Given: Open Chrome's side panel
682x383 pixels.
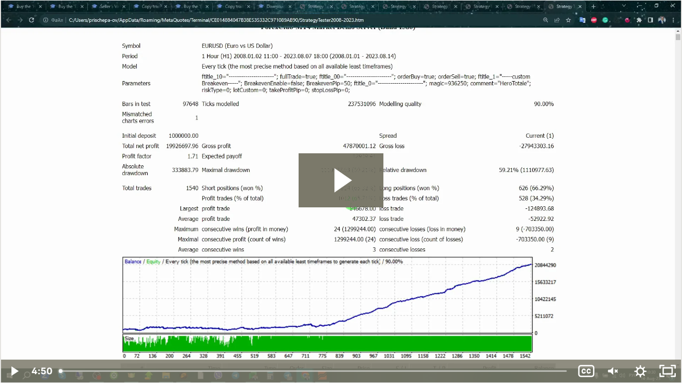Looking at the screenshot, I should tap(651, 20).
